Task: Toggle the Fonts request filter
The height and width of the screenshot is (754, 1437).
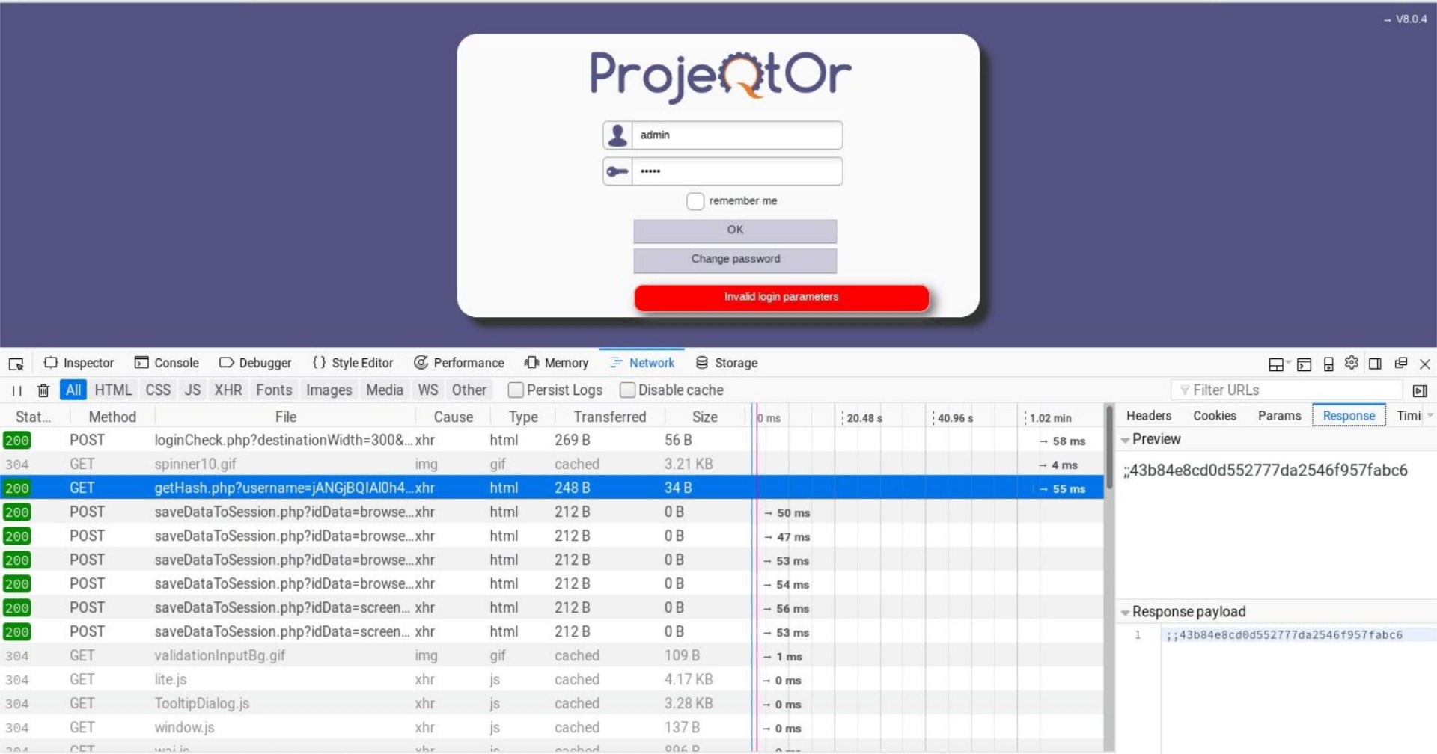Action: coord(274,390)
